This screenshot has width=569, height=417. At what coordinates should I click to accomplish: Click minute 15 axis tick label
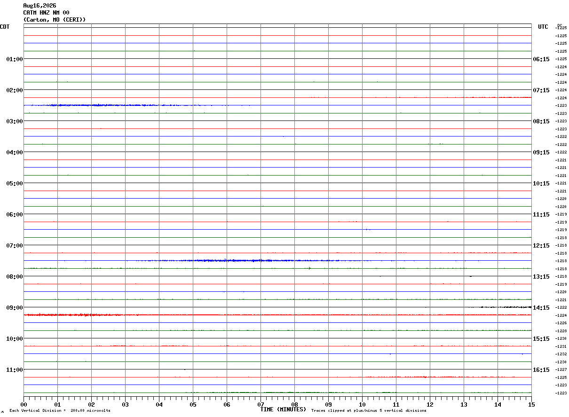coord(531,404)
